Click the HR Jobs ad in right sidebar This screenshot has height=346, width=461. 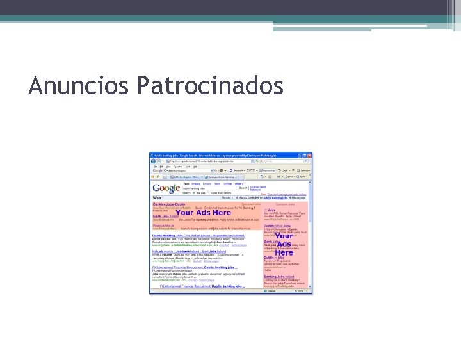point(270,210)
